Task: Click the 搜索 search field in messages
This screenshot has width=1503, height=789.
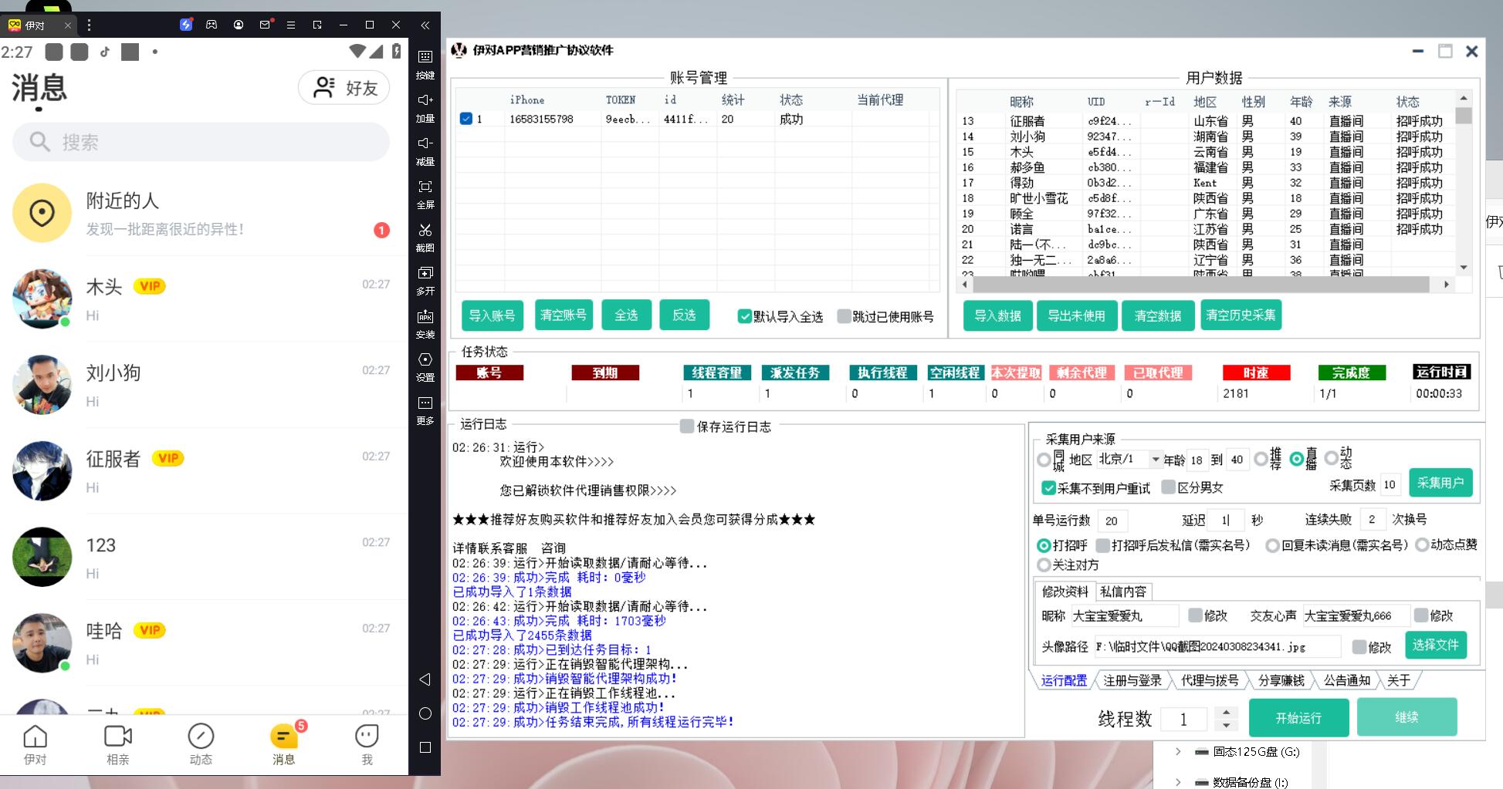Action: [x=201, y=142]
